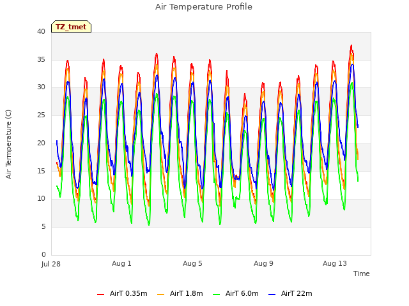The image size is (409, 306).
Task: Toggle the AirT 0.35m legend entry
Action: click(122, 294)
